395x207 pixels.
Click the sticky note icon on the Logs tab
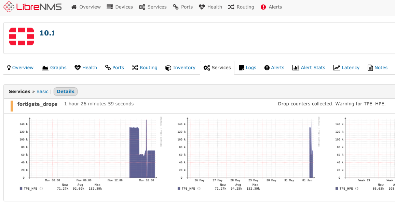(x=241, y=68)
